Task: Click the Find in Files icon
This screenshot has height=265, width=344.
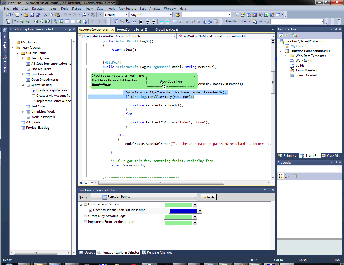Action: (178, 15)
